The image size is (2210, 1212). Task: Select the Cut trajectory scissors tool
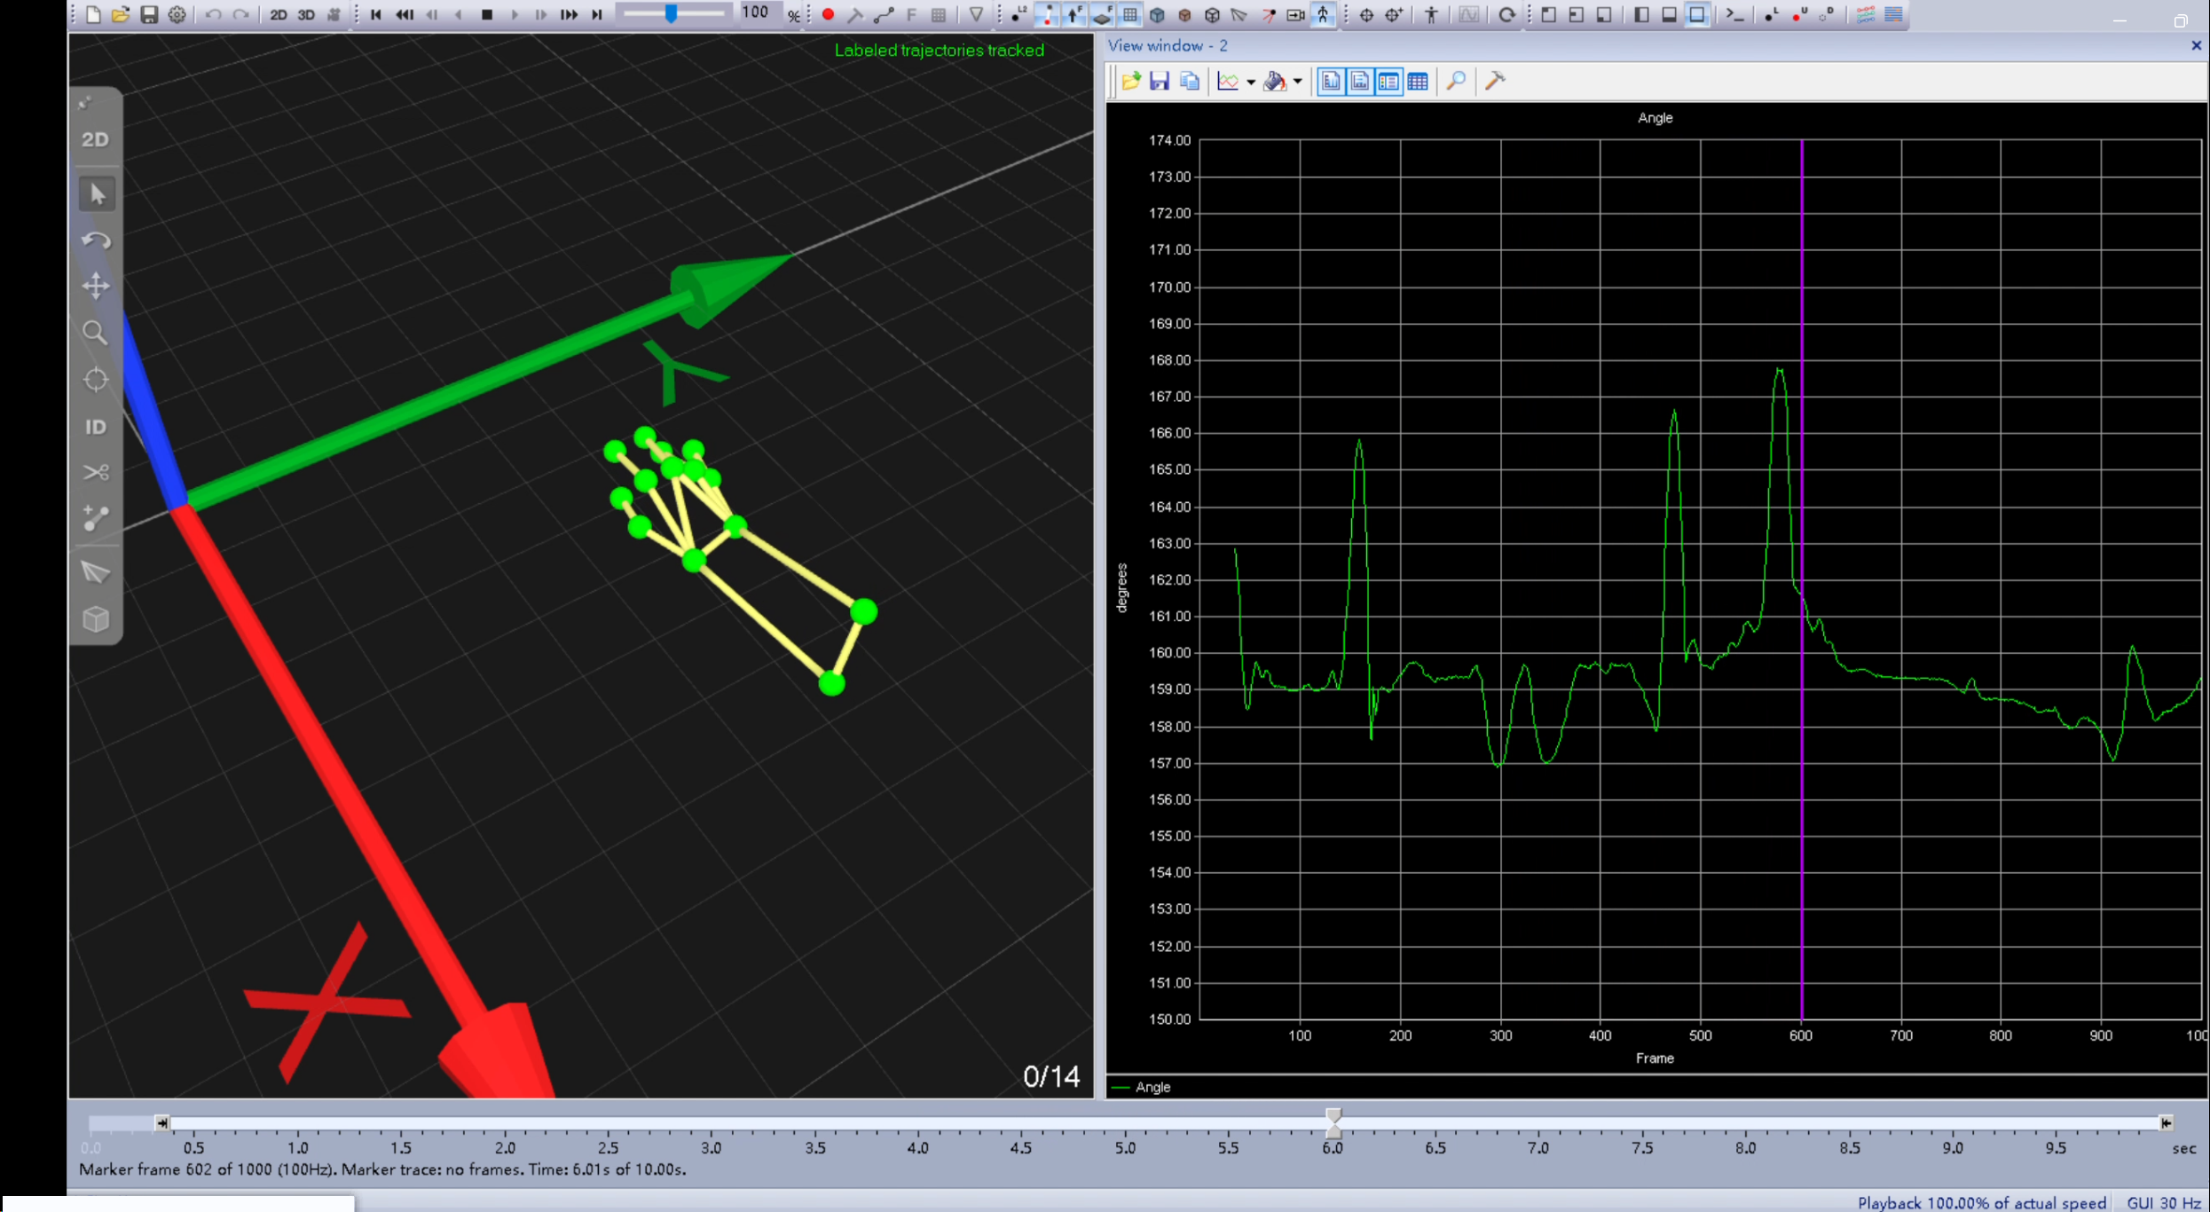(x=96, y=472)
